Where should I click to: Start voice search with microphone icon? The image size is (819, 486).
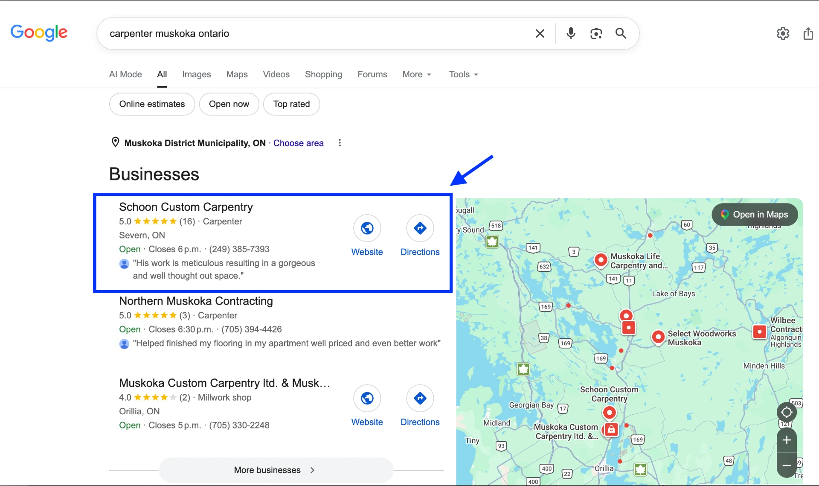coord(571,33)
